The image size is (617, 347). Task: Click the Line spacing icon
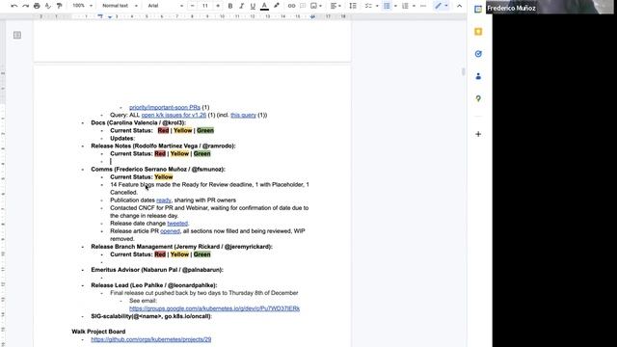[x=353, y=6]
